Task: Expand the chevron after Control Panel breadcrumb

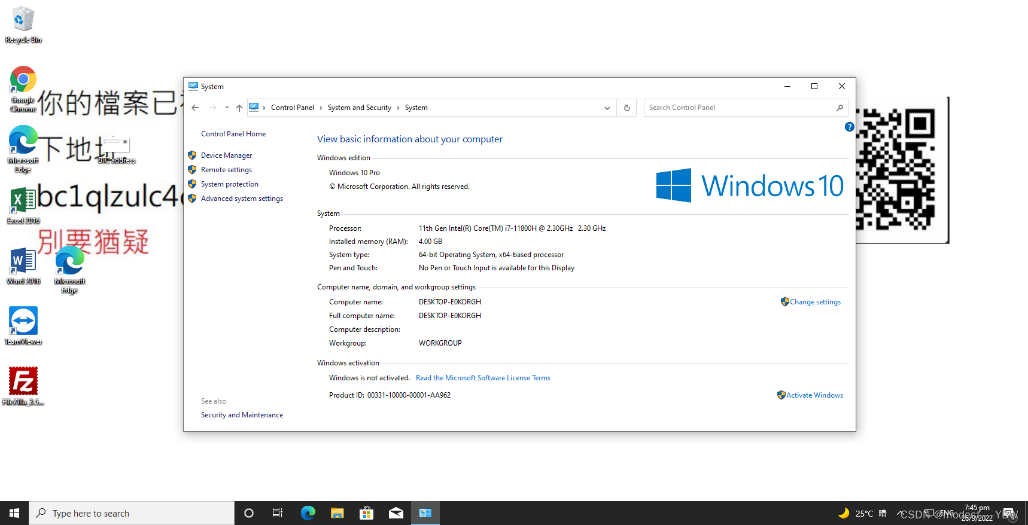Action: [321, 108]
